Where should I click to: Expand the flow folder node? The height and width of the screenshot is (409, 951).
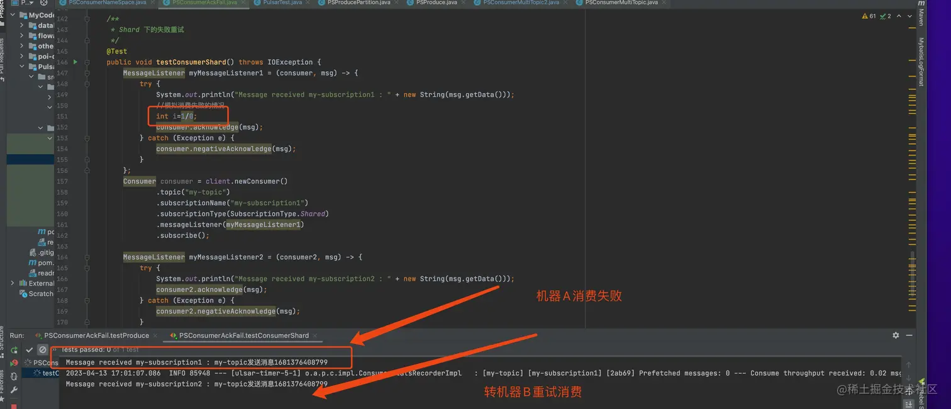tap(23, 36)
